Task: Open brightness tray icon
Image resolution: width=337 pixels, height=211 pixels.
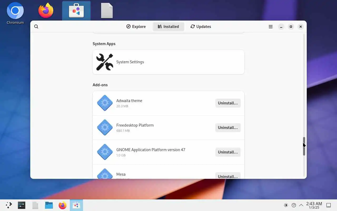Action: 286,205
